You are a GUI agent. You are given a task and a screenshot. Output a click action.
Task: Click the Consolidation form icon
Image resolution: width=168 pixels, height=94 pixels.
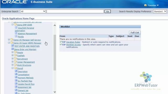point(16,74)
